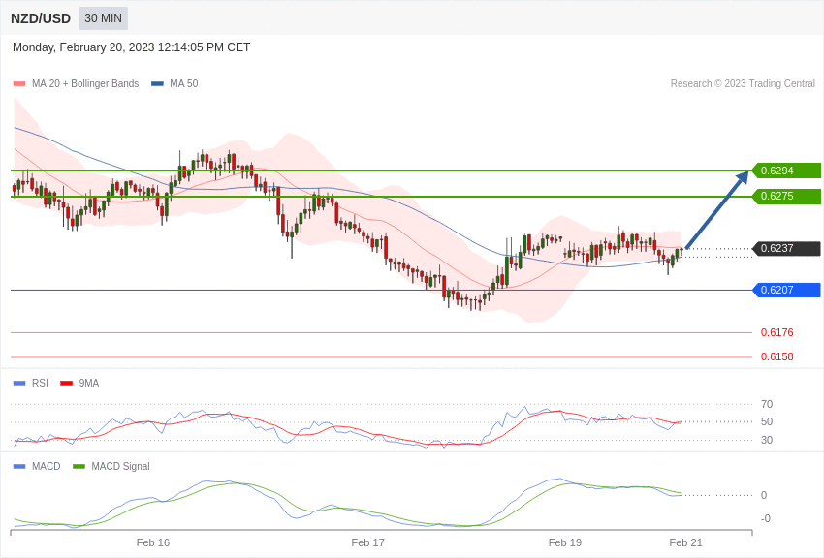Image resolution: width=824 pixels, height=558 pixels.
Task: Select the 0.6294 resistance price tag
Action: (x=786, y=170)
